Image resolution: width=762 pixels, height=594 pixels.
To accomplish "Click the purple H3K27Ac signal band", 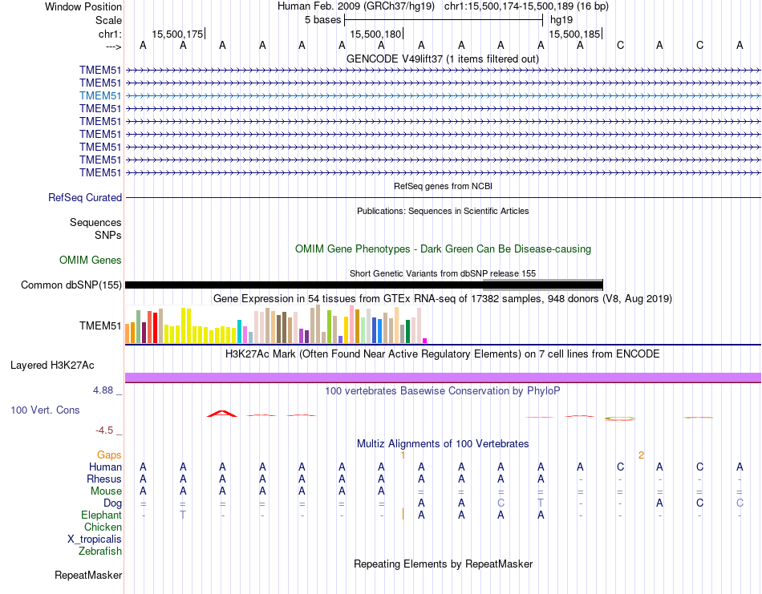I will pyautogui.click(x=443, y=378).
